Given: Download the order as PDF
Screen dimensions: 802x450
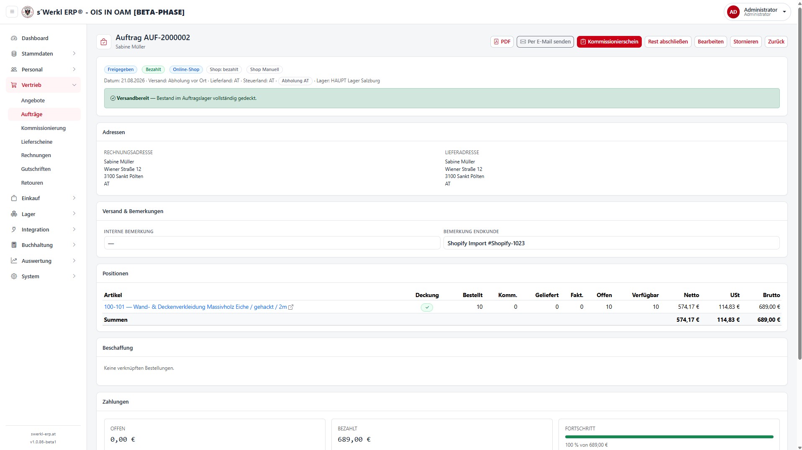Looking at the screenshot, I should point(502,42).
